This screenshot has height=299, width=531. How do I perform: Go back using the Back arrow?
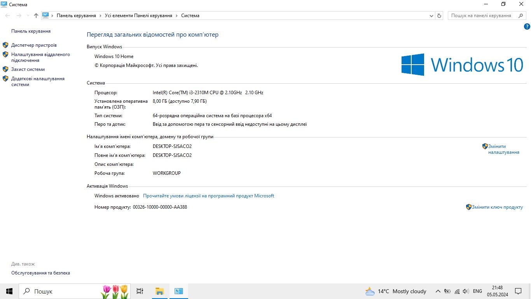pyautogui.click(x=8, y=16)
